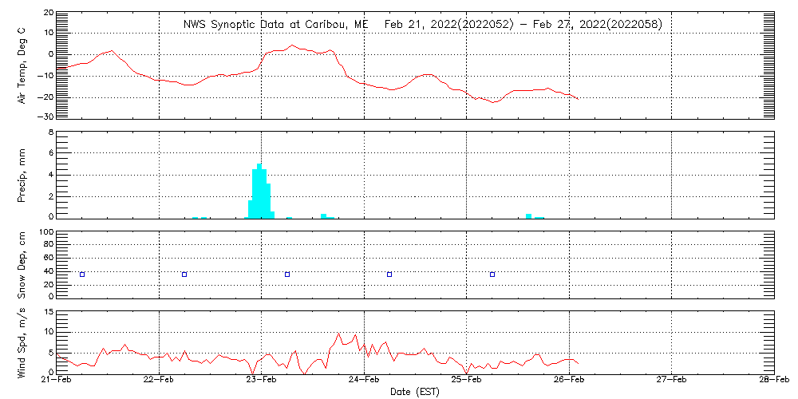Click the '23-Feb' date tick label
The width and height of the screenshot is (798, 399).
coord(262,380)
